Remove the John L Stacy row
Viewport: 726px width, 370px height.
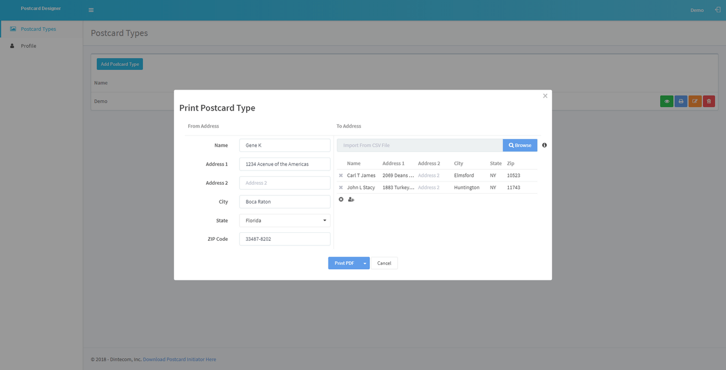pyautogui.click(x=341, y=188)
